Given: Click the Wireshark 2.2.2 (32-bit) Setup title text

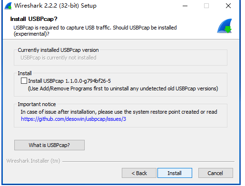Looking at the screenshot, I should [55, 6].
